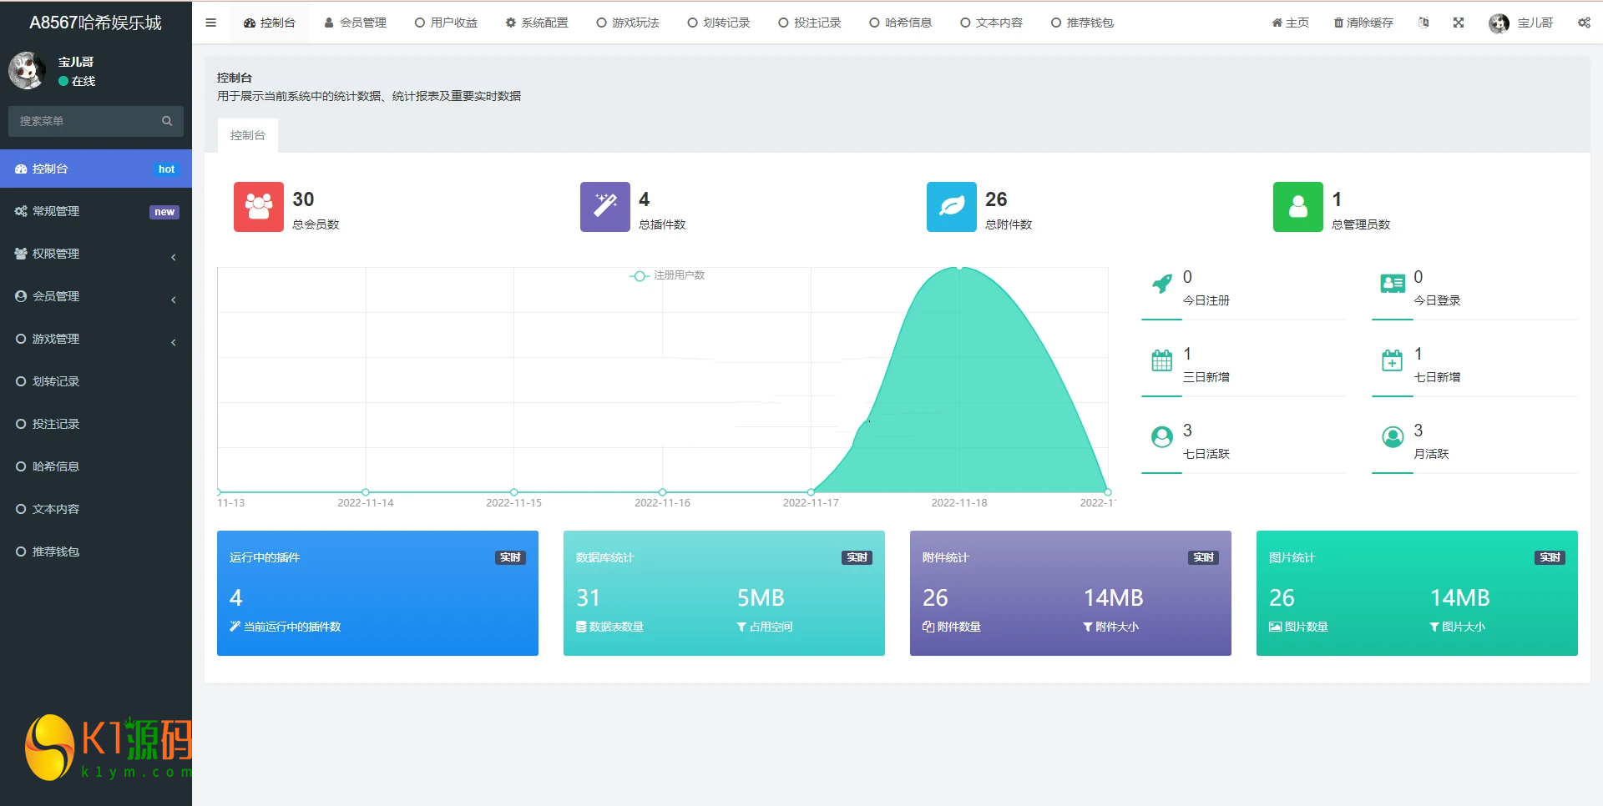Click the red total members icon
The height and width of the screenshot is (806, 1603).
(258, 207)
